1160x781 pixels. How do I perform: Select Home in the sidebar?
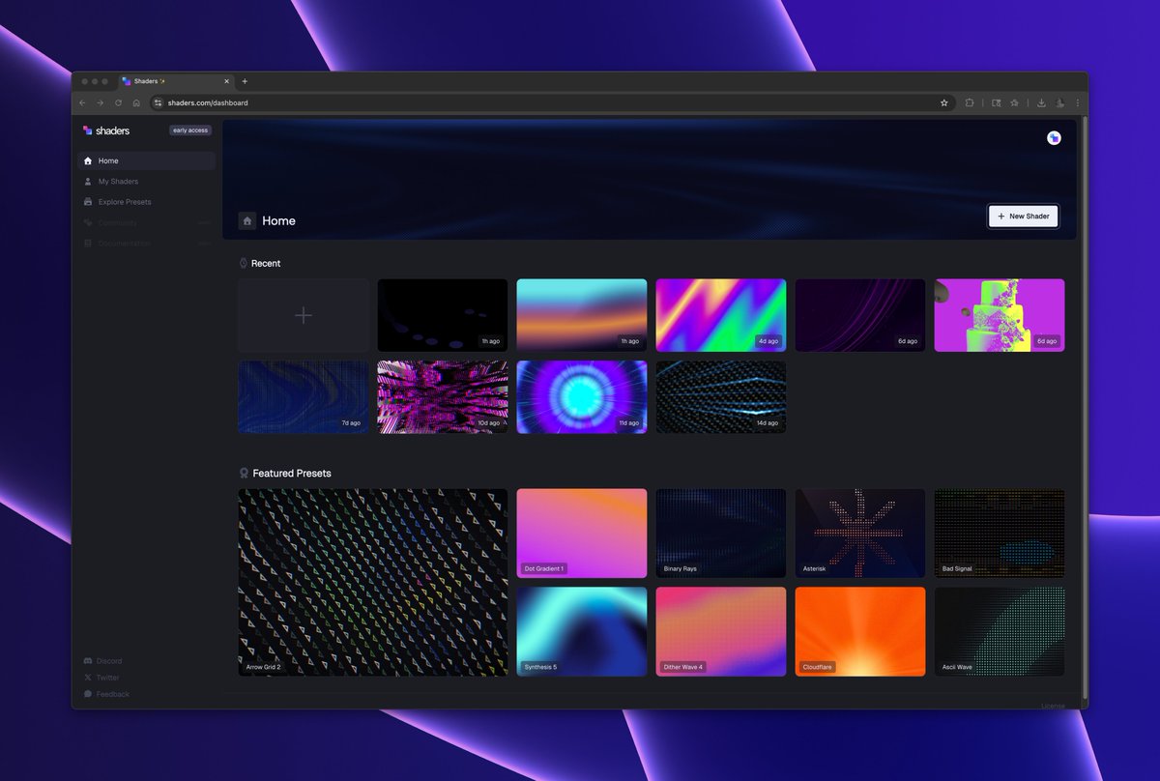coord(146,161)
